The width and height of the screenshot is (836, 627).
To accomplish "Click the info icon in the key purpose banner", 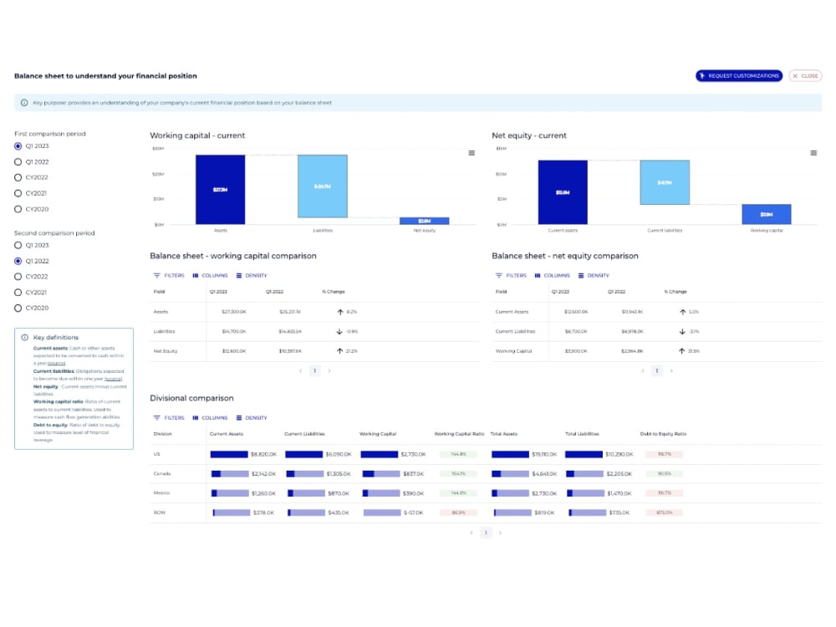I will coord(24,102).
